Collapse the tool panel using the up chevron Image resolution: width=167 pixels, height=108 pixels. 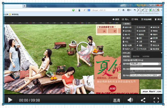[161, 24]
